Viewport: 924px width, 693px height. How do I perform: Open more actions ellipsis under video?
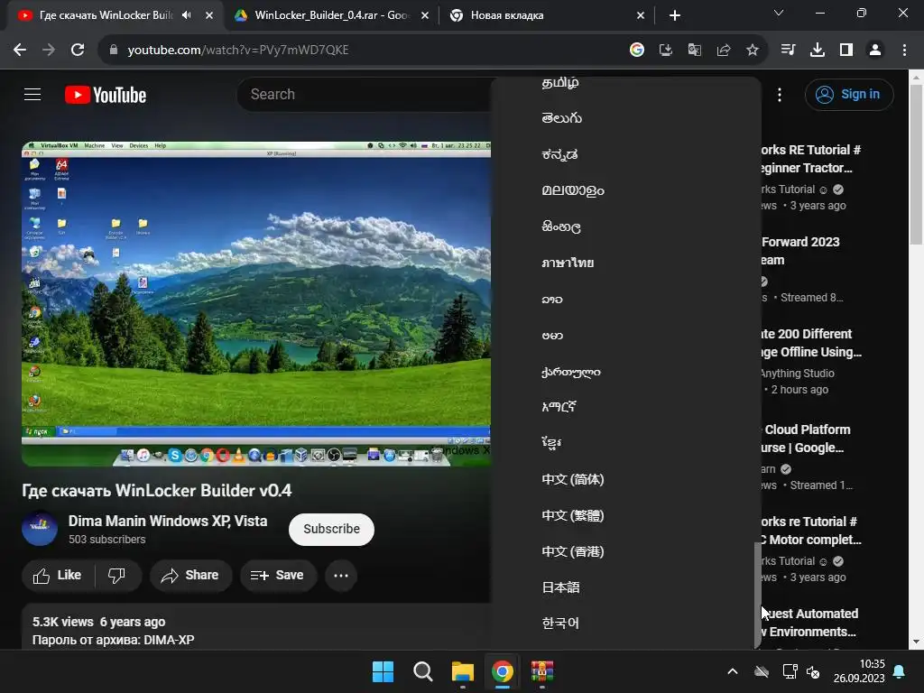pyautogui.click(x=341, y=575)
